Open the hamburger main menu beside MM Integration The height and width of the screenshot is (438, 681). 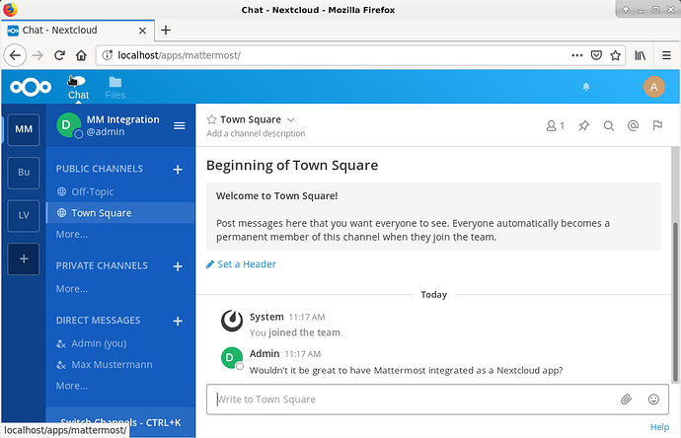[180, 126]
